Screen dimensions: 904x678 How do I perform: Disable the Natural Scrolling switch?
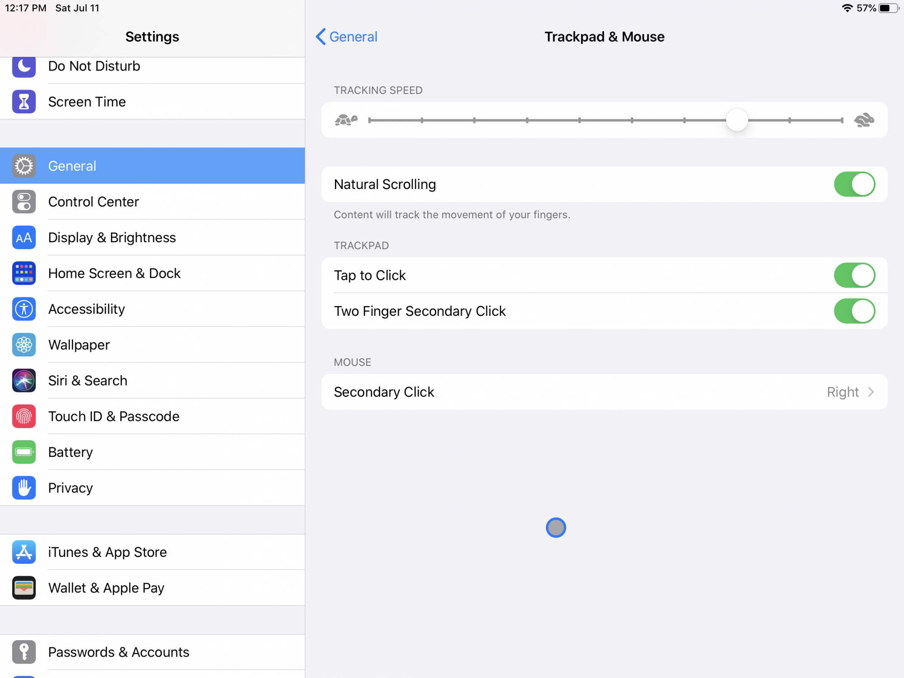coord(854,184)
